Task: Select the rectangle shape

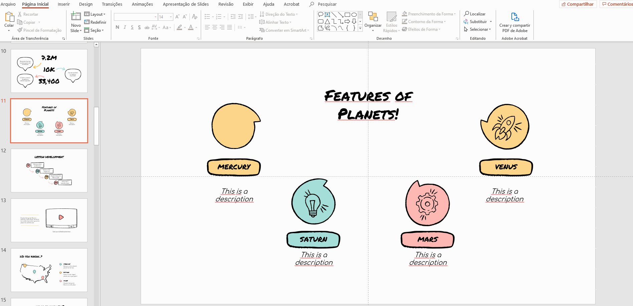Action: pyautogui.click(x=347, y=14)
